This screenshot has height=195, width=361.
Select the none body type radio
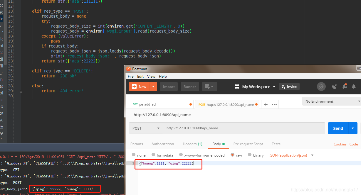pyautogui.click(x=134, y=155)
